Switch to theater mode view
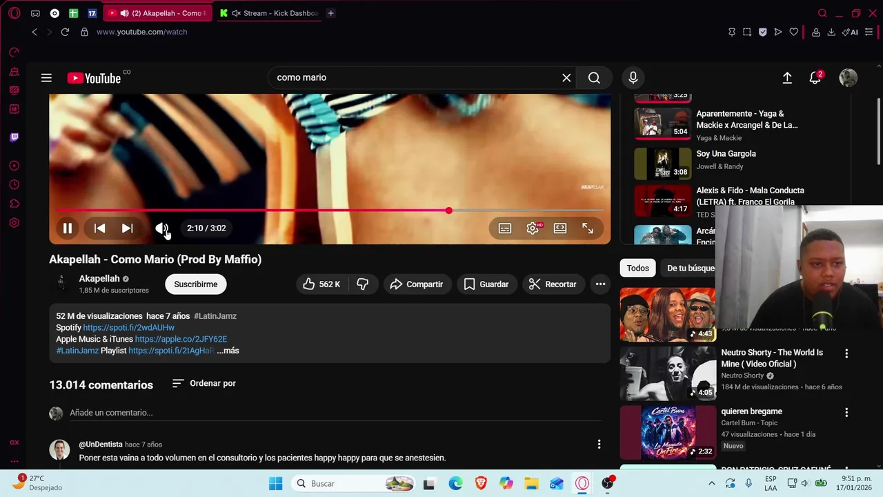 [x=560, y=228]
